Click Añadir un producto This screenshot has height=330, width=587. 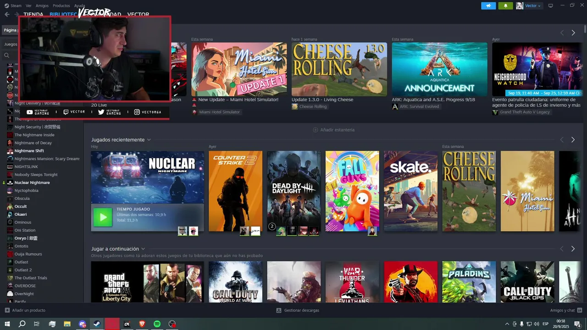click(28, 310)
